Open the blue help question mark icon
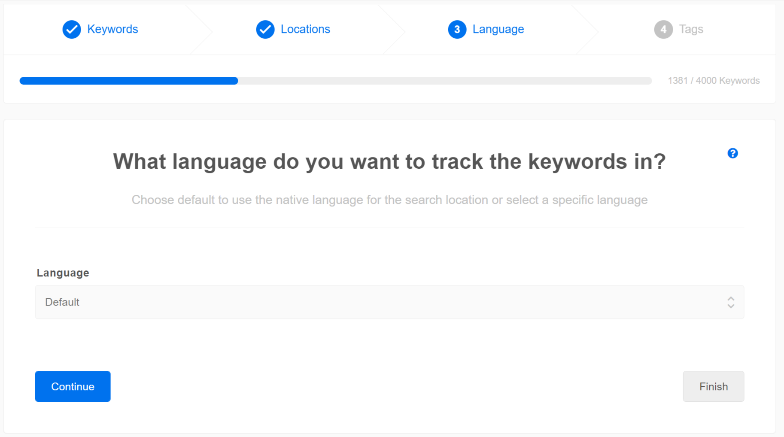 (x=733, y=153)
